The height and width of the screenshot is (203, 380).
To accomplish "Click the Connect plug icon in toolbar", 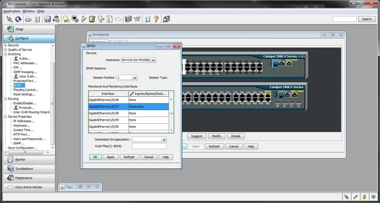I will (10, 19).
